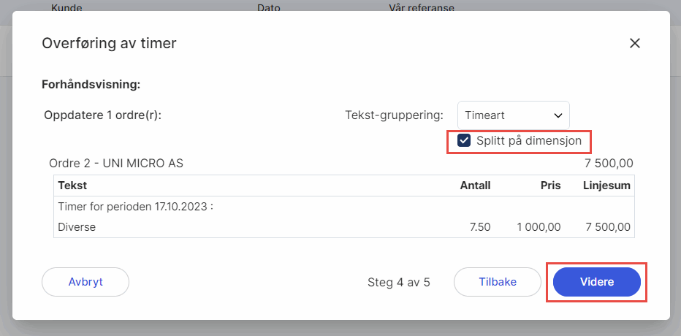Viewport: 681px width, 336px height.
Task: Click the Ordre 2 - UNI MICRO AS heading
Action: 115,163
